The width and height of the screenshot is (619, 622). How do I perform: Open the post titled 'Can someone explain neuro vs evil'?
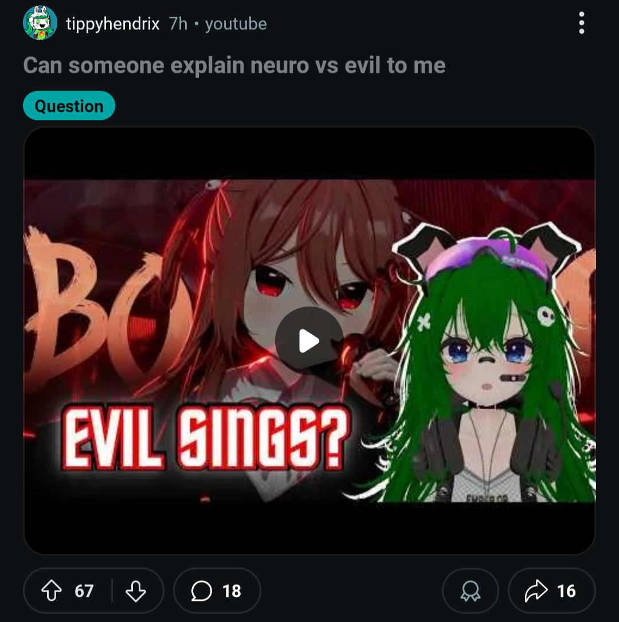pyautogui.click(x=234, y=65)
